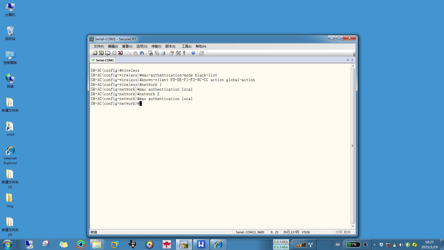Click the last toolbar icon after Help
Image resolution: width=444 pixels, height=250 pixels.
click(202, 53)
